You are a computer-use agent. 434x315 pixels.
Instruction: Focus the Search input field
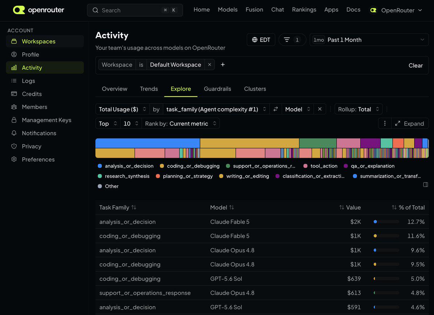[135, 10]
